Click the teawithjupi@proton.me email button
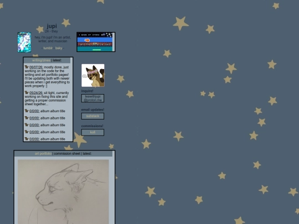Image resolution: width=299 pixels, height=224 pixels. tap(92, 98)
